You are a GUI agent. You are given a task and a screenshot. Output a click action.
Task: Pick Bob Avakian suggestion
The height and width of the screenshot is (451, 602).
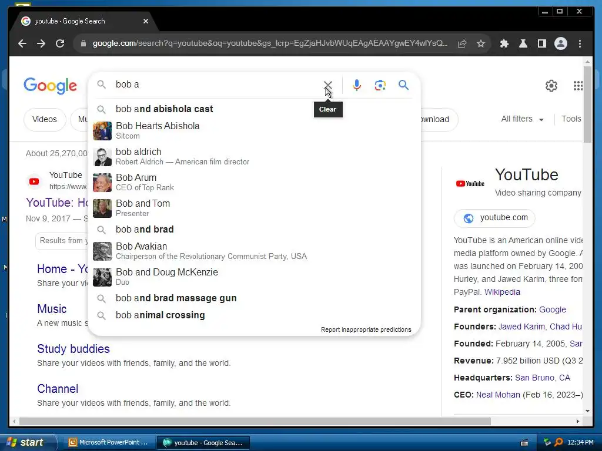pos(254,251)
